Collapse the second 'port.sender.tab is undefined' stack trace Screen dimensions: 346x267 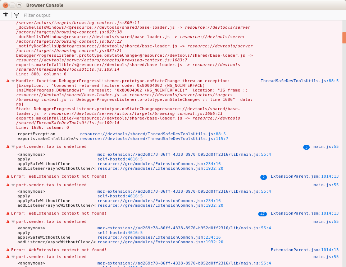[13, 184]
